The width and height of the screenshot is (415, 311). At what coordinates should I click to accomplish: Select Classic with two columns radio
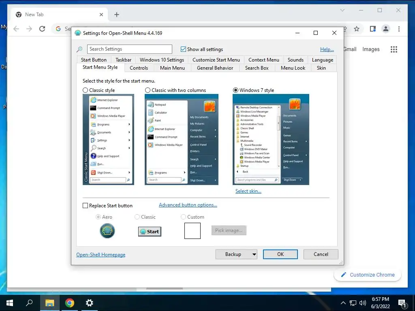(148, 90)
